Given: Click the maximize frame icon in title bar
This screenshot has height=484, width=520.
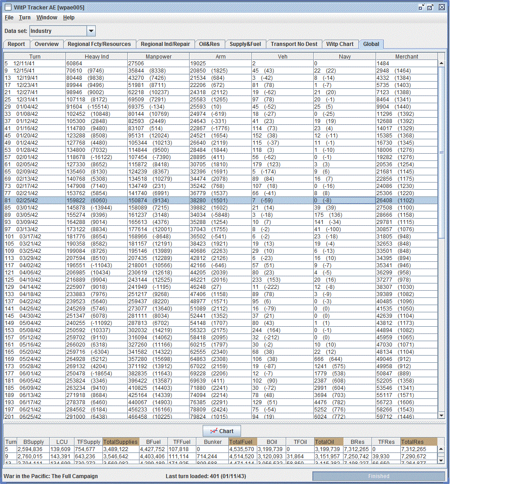Looking at the screenshot, I should (x=431, y=7).
